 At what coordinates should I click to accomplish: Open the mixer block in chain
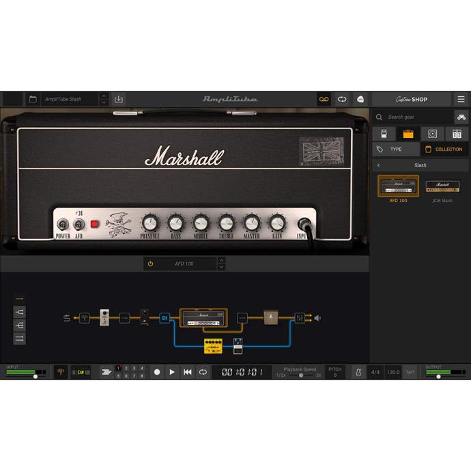point(300,318)
